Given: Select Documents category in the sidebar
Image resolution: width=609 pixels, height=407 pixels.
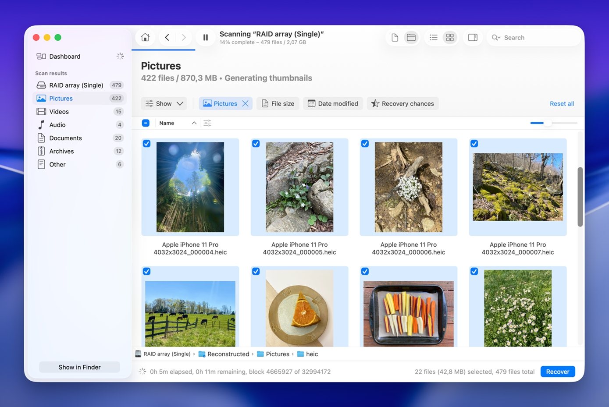Looking at the screenshot, I should 65,138.
